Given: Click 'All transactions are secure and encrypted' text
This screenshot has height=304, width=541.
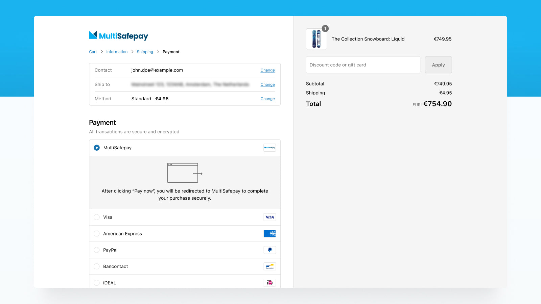Looking at the screenshot, I should point(134,132).
